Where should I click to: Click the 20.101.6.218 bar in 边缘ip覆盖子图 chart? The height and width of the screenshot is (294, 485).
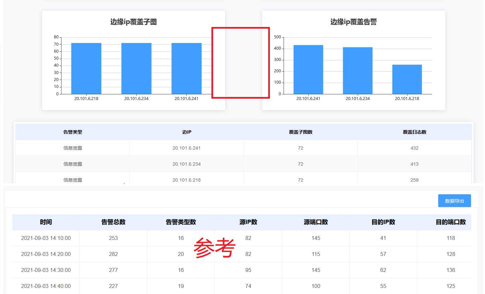[x=86, y=69]
